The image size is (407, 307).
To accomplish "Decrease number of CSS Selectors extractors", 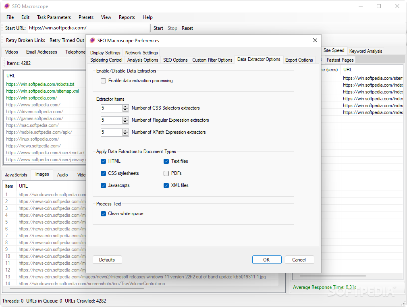I will (125, 110).
